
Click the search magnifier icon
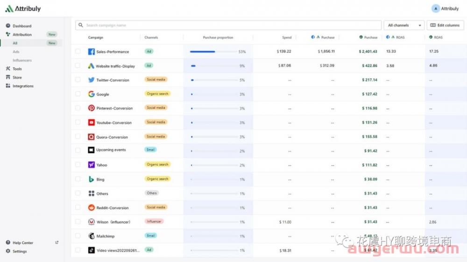click(81, 25)
